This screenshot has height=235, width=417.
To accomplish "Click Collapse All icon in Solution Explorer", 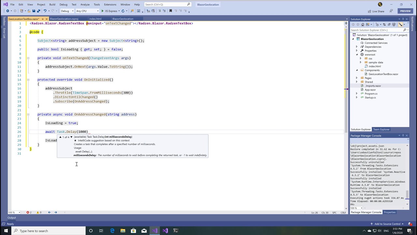I will (389, 24).
